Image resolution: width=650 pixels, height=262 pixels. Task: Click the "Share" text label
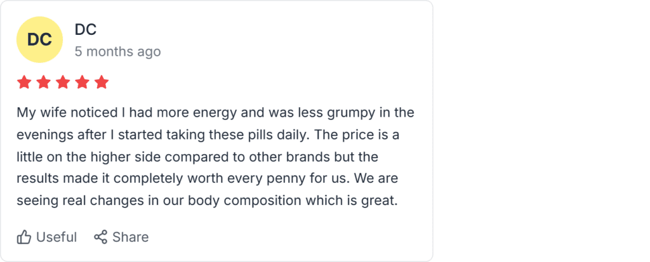point(130,237)
